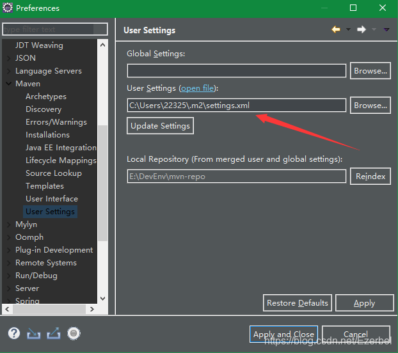This screenshot has height=353, width=398.
Task: Click the import preferences icon
Action: coord(33,333)
